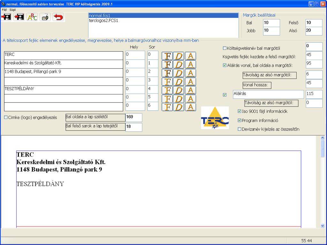
Task: Click Vonal hossza value field
Action: point(314,84)
